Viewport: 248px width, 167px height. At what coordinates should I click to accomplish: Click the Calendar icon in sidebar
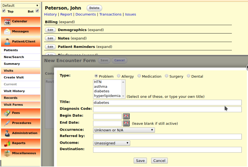point(7,21)
